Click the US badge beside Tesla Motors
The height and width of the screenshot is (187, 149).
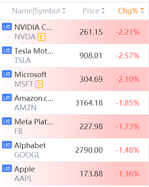coord(7,50)
